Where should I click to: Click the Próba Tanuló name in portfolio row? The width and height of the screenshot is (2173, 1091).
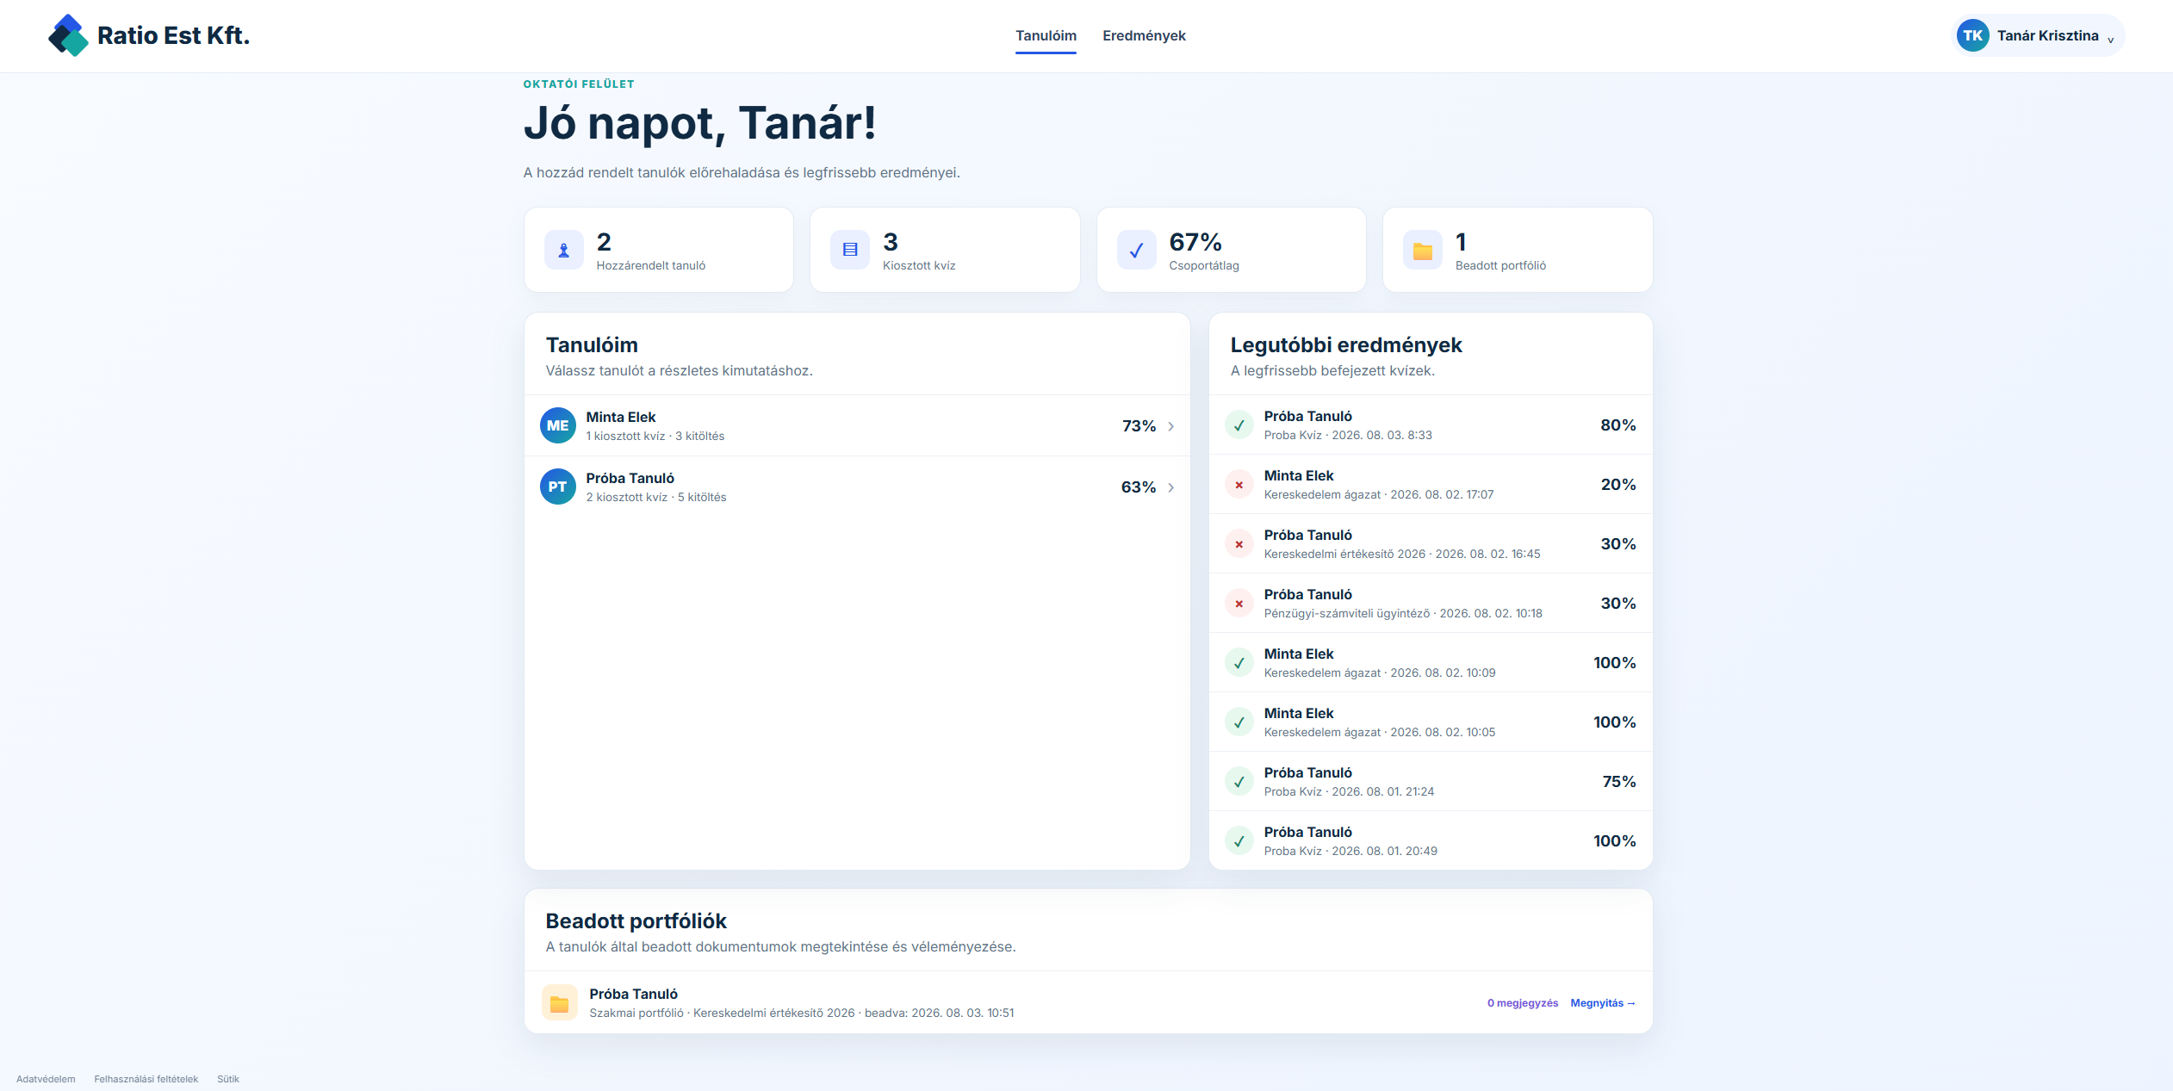[x=634, y=994]
